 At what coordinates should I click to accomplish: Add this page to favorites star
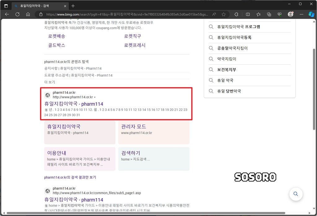click(x=224, y=14)
